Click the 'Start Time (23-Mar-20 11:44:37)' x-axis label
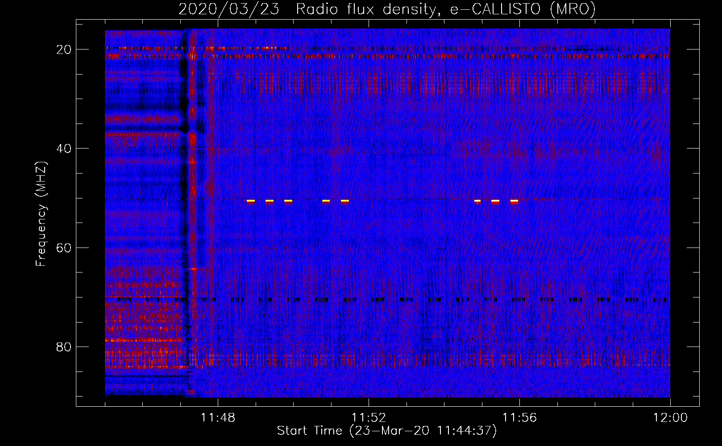The width and height of the screenshot is (722, 446). [387, 431]
